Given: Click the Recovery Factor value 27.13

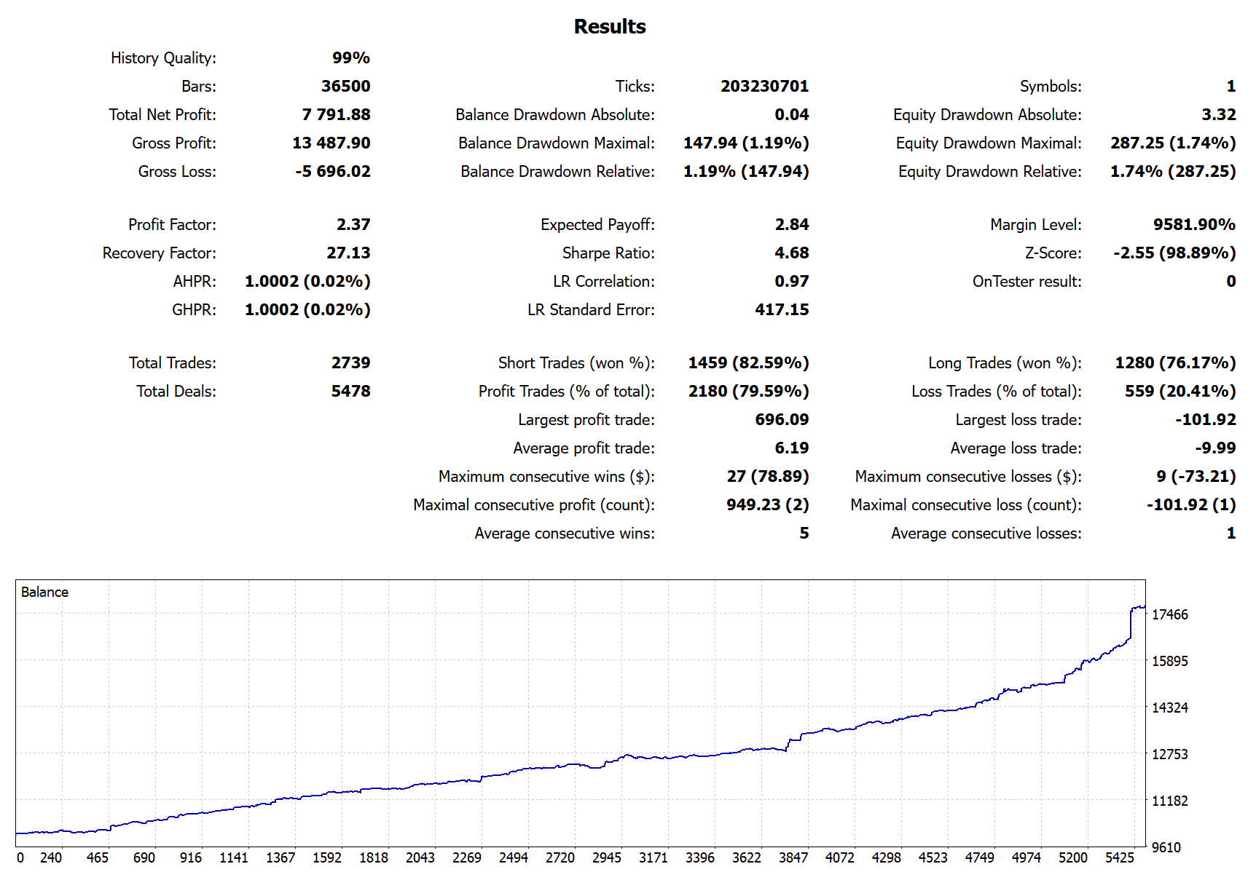Looking at the screenshot, I should click(x=348, y=253).
